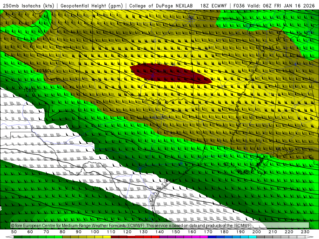Screen dimensions: 319x239
Task: Click the 210 label on the color scale
Action: [x=273, y=232]
